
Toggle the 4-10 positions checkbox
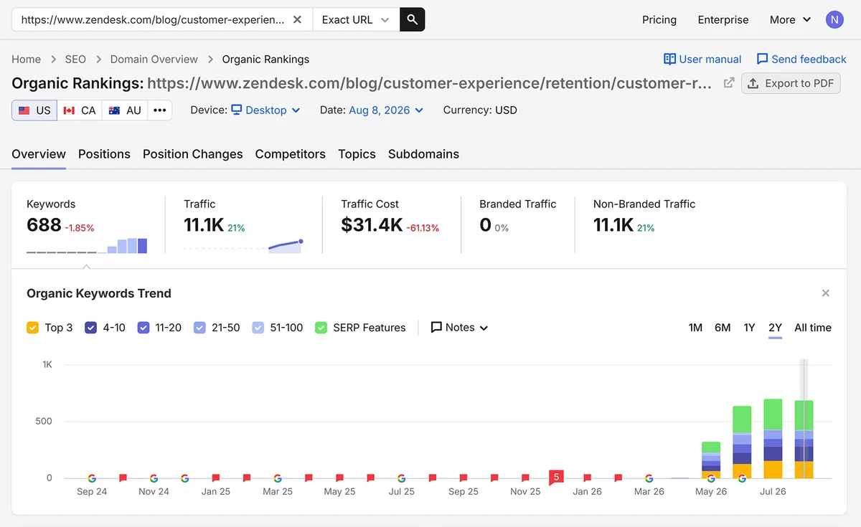(x=90, y=328)
